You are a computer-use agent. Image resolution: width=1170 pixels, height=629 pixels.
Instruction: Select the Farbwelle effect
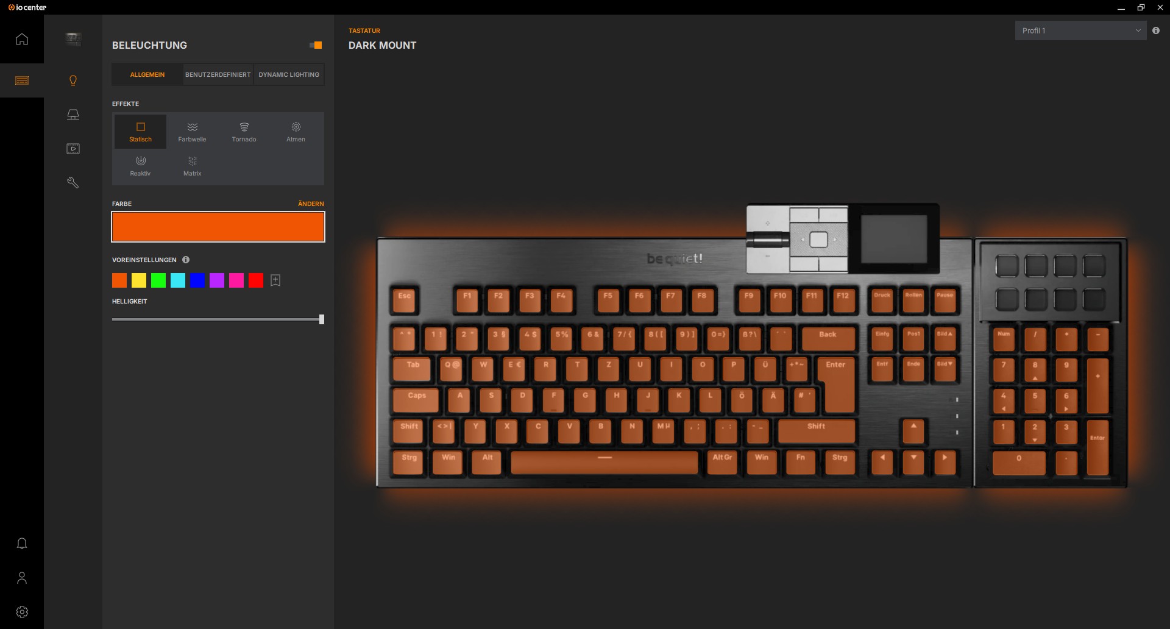(192, 131)
